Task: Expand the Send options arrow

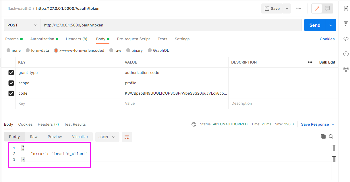Action: [331, 25]
